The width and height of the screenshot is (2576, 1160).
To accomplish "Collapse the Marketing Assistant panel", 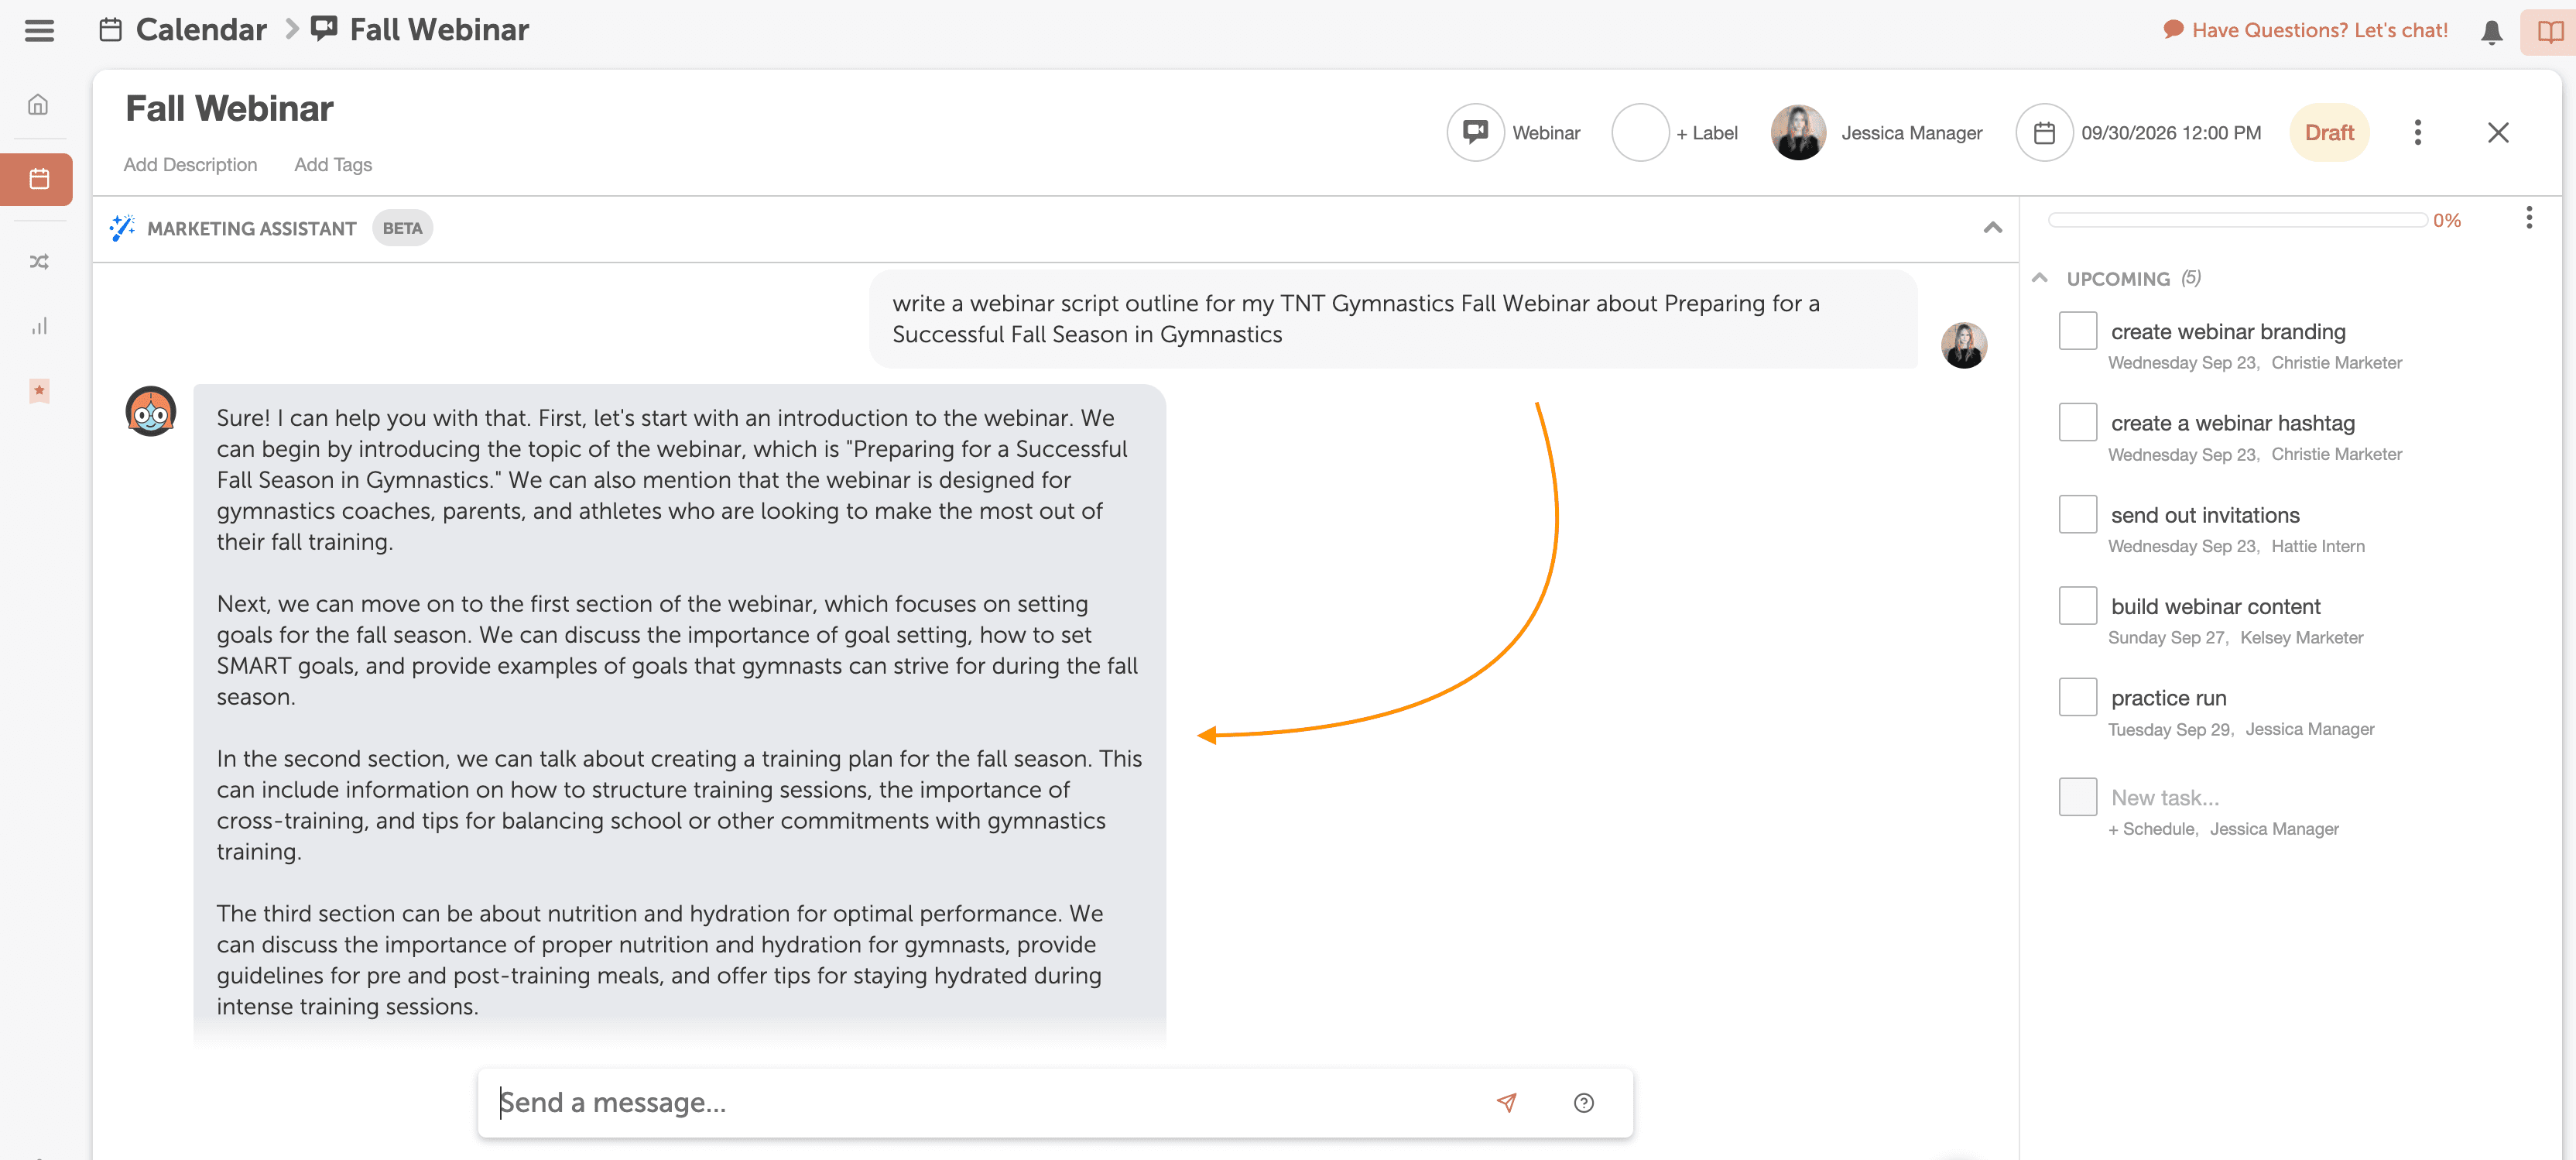I will [1992, 228].
